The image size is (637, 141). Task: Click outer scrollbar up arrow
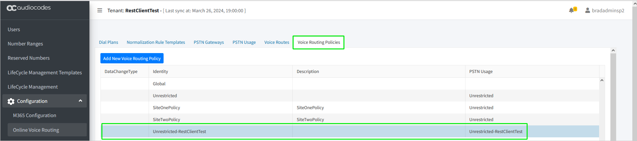click(x=613, y=50)
